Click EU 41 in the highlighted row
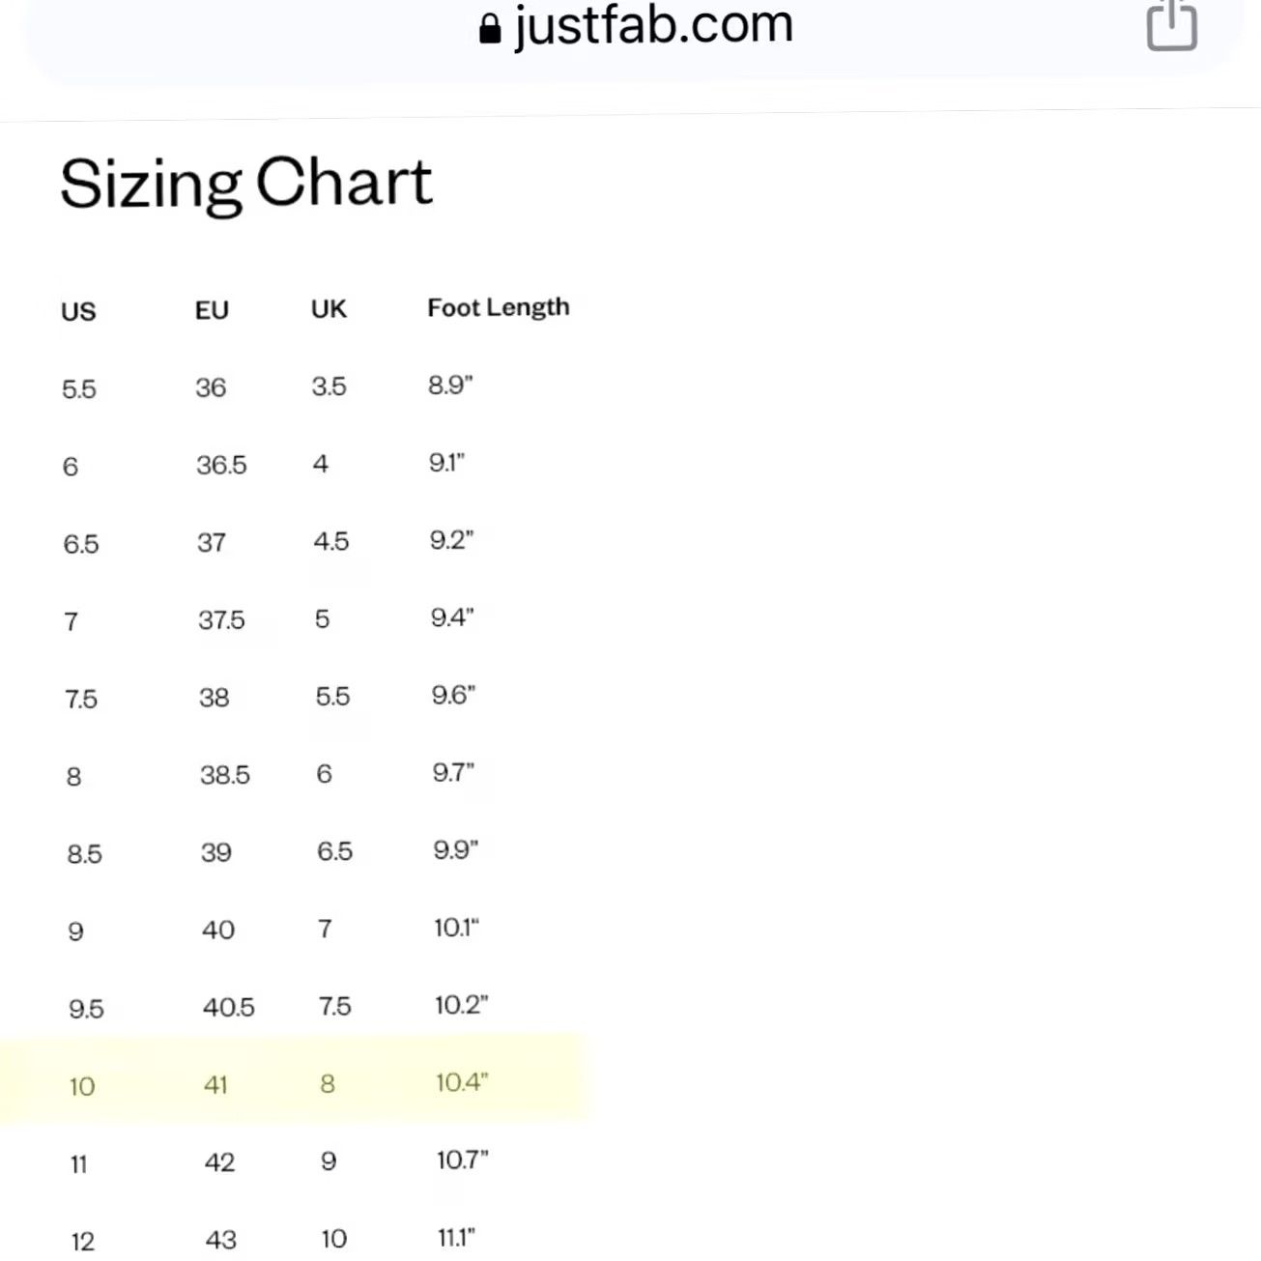The image size is (1261, 1261). (x=215, y=1084)
